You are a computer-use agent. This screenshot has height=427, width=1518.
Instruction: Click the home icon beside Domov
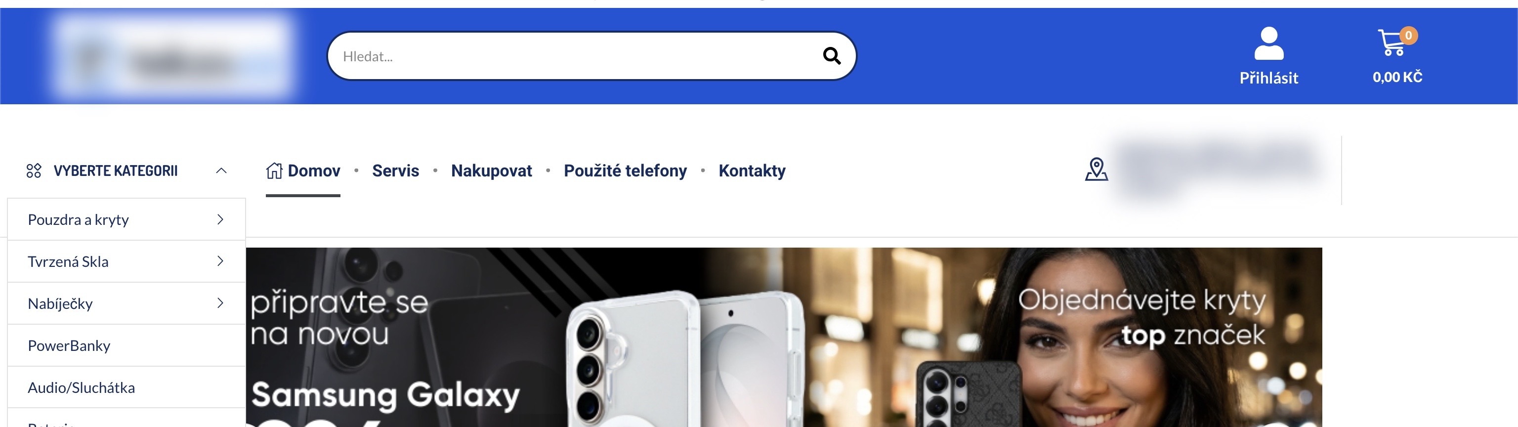pos(274,171)
